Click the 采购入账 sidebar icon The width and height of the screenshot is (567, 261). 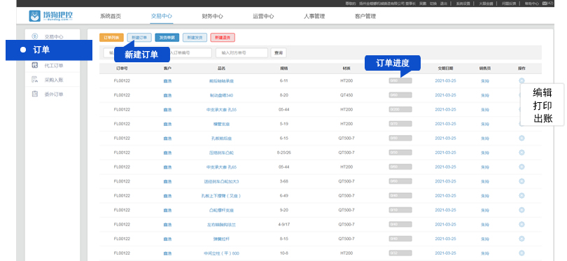click(35, 80)
